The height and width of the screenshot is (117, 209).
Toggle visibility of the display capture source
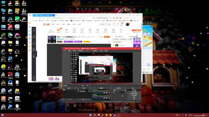89,92
